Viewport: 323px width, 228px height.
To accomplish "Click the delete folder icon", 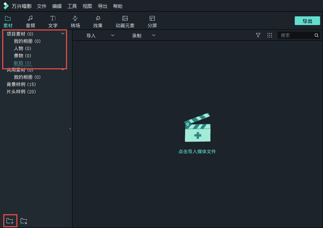I will 24,221.
